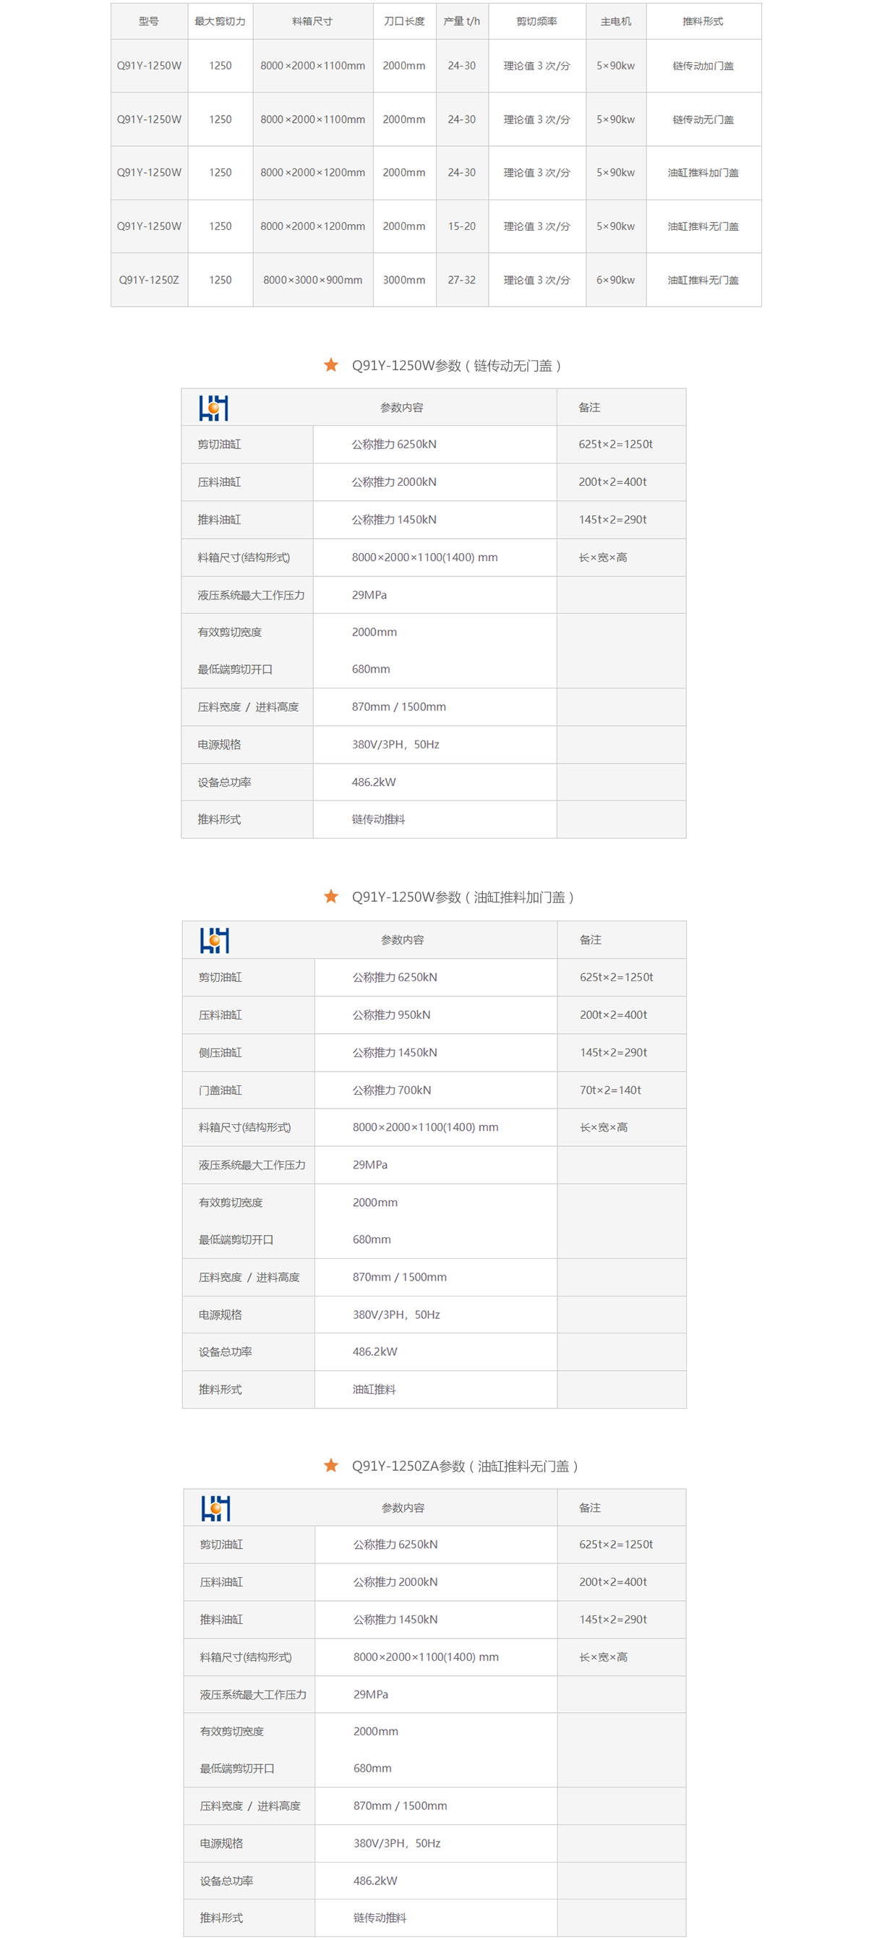Click the logo in 链传动无门盖 parameter table header
Screen dimensions: 869x1940
(x=214, y=407)
